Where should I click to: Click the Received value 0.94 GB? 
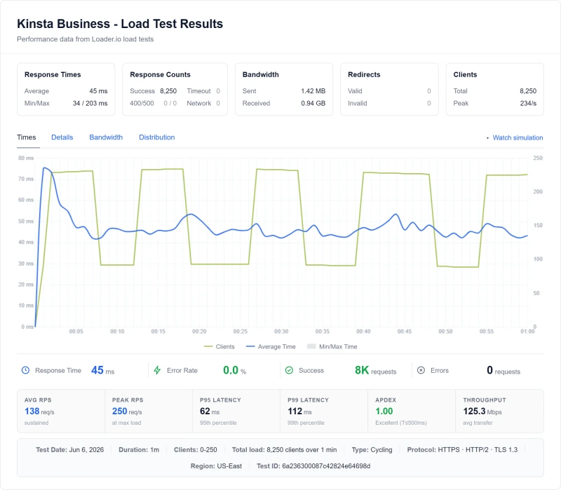click(x=313, y=103)
